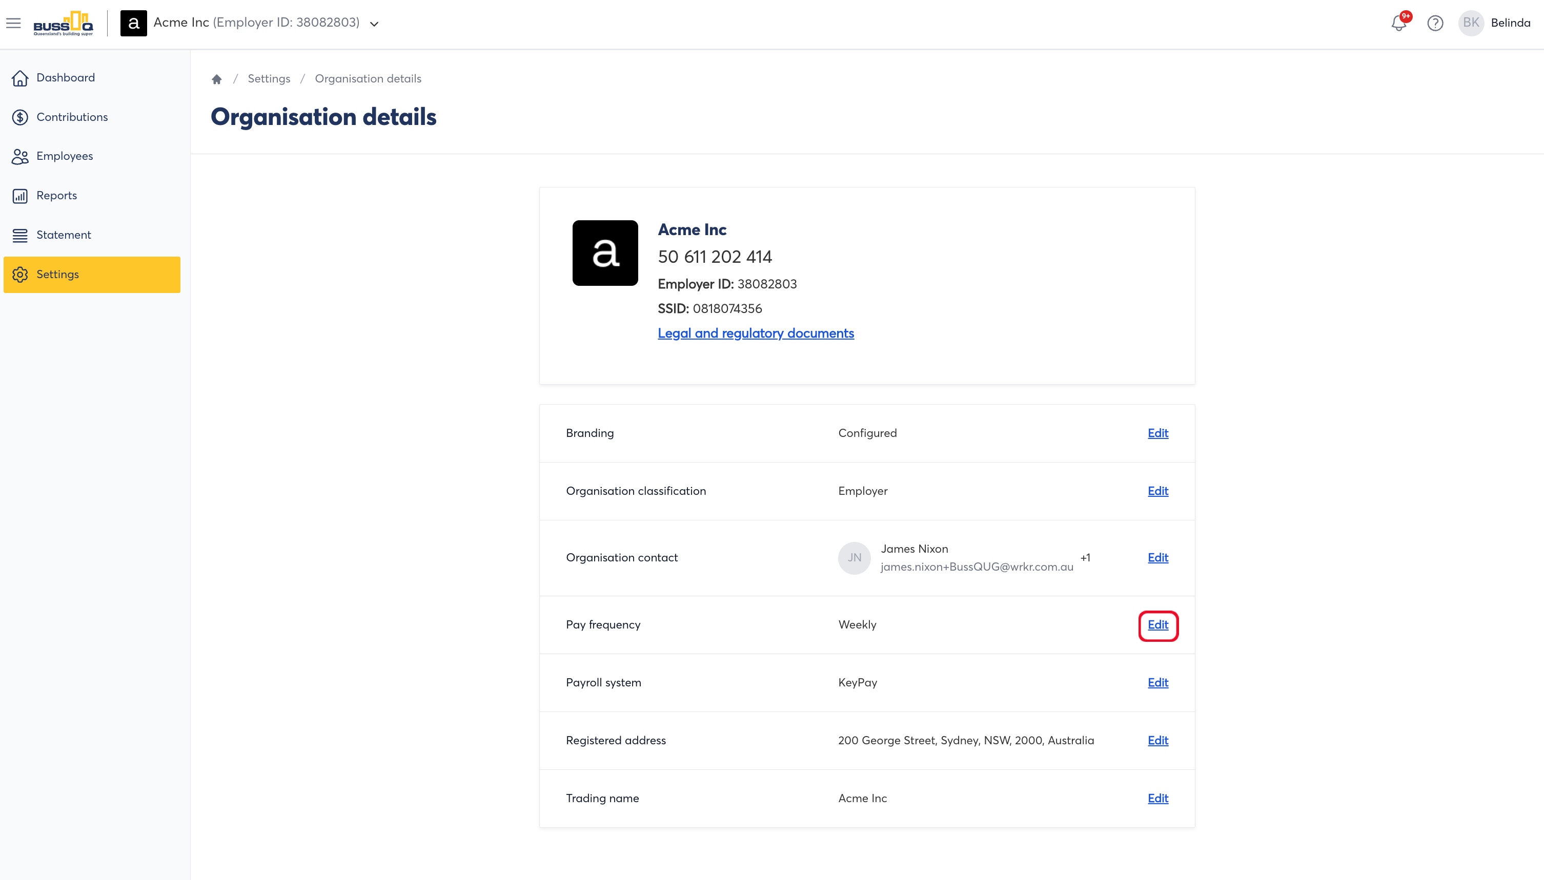Viewport: 1544px width, 880px height.
Task: Click the Organisation details page heading
Action: pyautogui.click(x=323, y=117)
